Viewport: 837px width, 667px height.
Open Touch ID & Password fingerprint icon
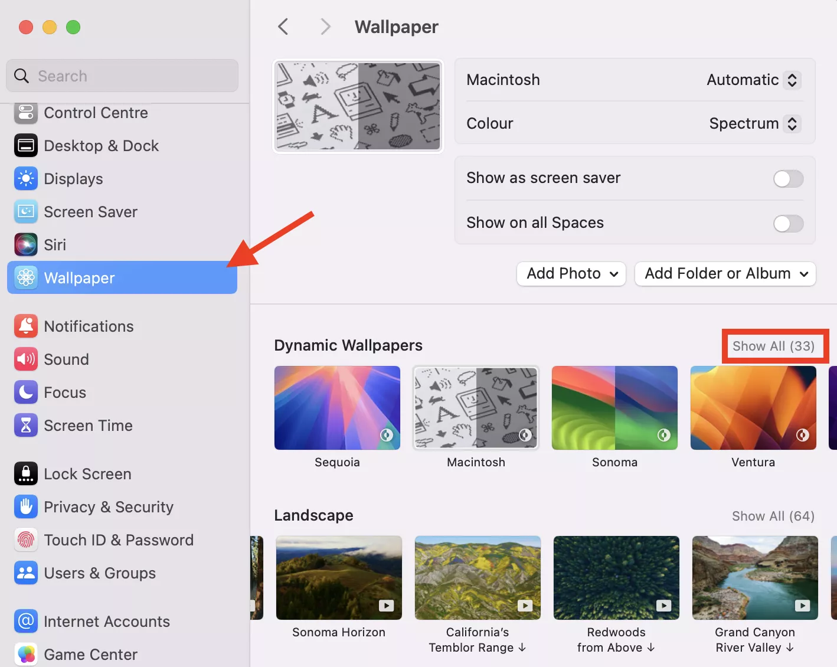coord(26,540)
